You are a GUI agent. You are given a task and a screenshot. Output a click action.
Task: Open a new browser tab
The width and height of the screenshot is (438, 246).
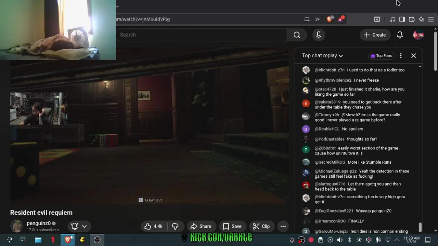[117, 6]
